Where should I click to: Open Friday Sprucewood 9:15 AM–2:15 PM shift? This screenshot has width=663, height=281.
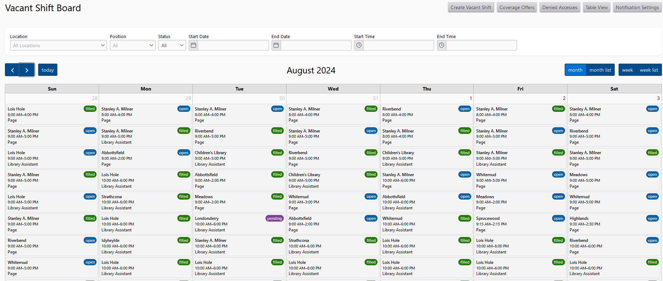point(520,224)
